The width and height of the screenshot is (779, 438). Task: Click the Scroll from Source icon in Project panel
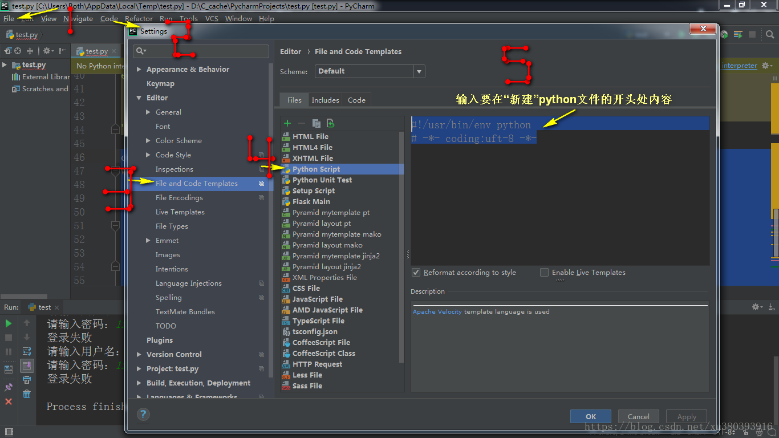click(x=17, y=51)
